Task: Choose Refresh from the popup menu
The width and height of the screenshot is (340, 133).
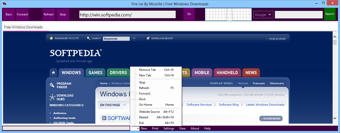Action: (156, 88)
